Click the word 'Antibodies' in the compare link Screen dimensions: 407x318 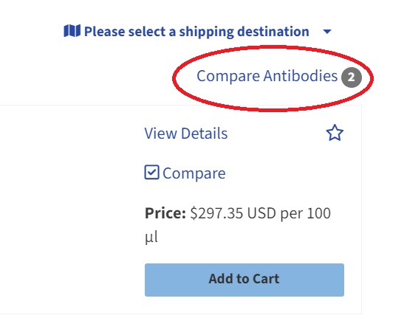pyautogui.click(x=301, y=76)
